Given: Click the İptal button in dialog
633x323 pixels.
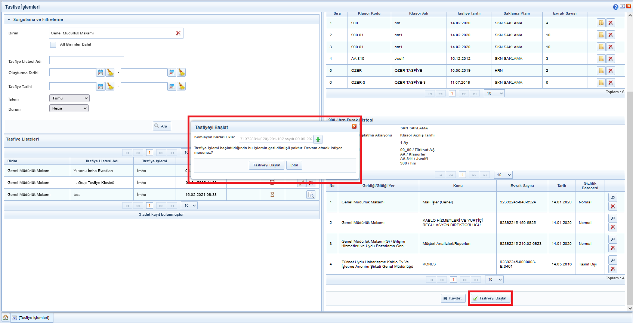Looking at the screenshot, I should 294,165.
